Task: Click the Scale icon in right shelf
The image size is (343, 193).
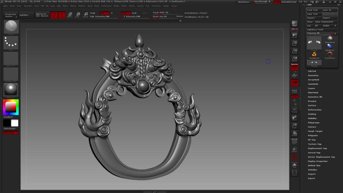Action: coord(294,126)
